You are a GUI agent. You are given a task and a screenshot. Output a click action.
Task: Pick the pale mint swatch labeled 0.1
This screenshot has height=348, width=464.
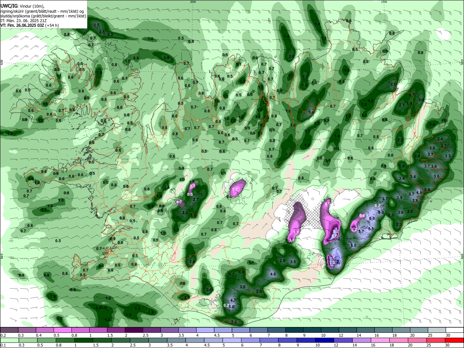tap(9, 340)
